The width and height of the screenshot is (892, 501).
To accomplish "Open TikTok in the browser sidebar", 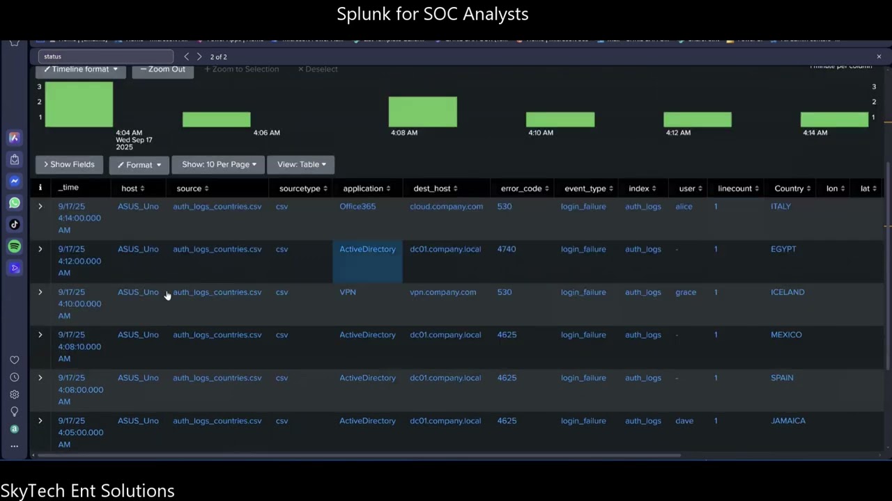I will (x=14, y=224).
